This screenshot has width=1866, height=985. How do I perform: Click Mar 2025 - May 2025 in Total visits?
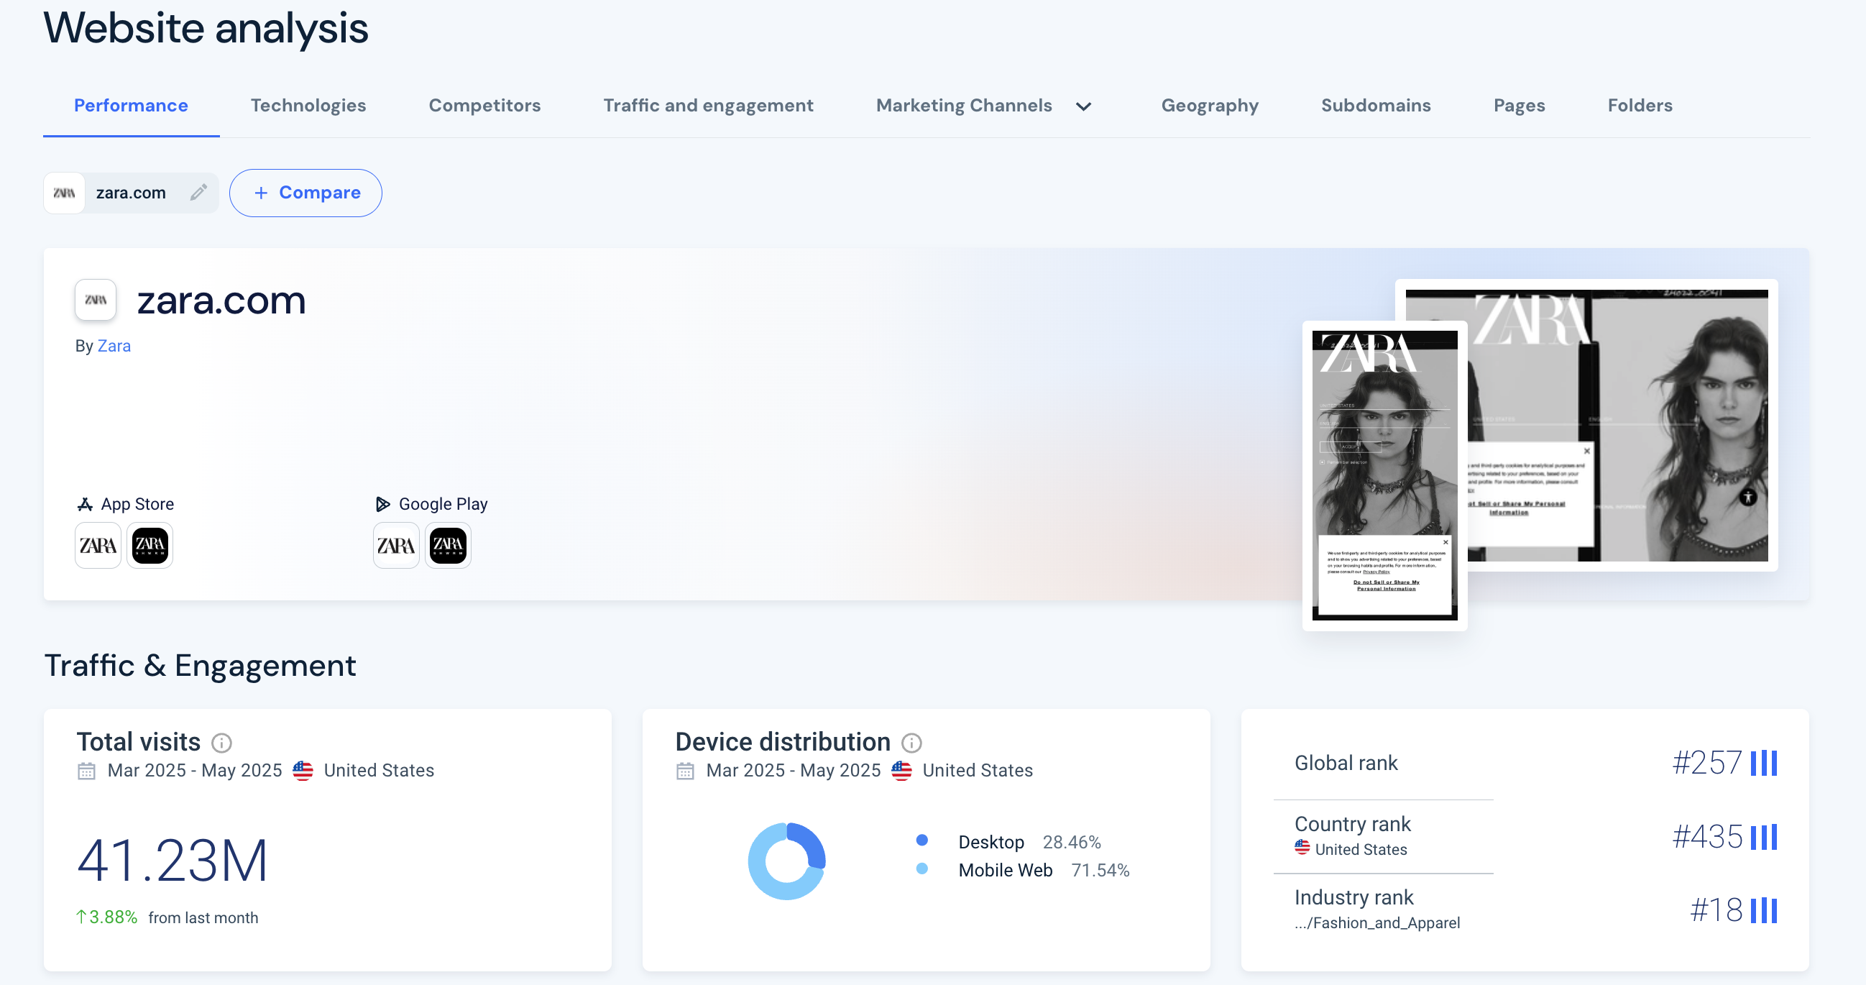(x=195, y=771)
